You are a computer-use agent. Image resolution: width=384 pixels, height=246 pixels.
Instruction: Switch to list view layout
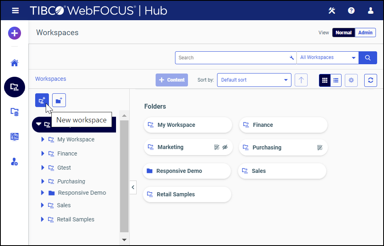pyautogui.click(x=336, y=80)
